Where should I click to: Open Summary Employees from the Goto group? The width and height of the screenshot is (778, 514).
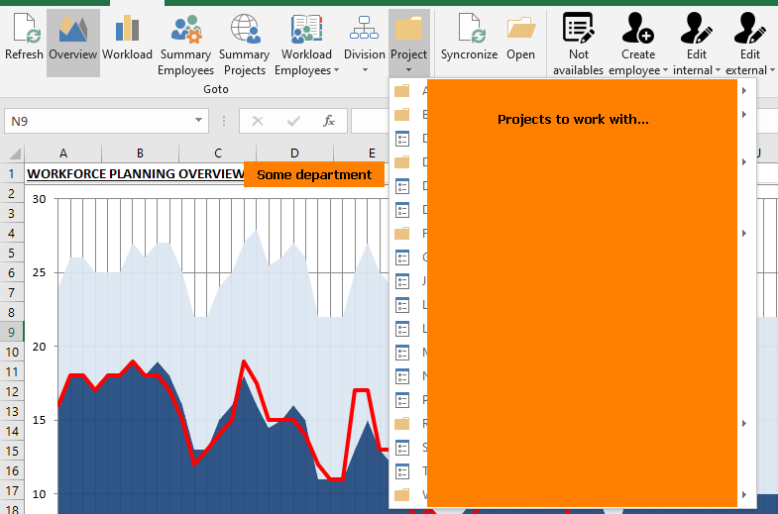click(185, 29)
